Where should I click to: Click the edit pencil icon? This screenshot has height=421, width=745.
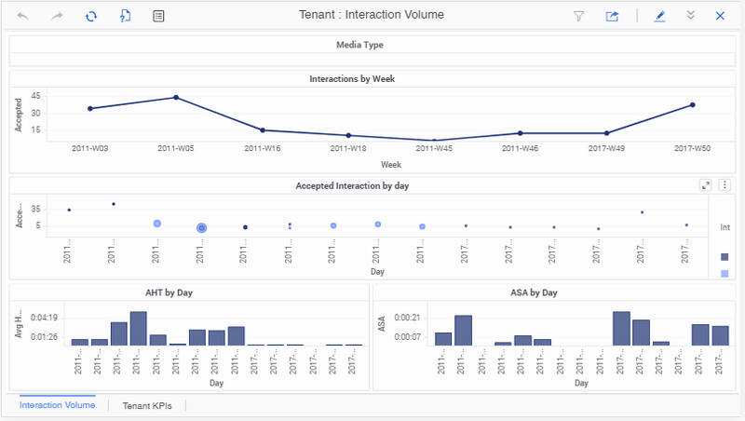point(660,16)
